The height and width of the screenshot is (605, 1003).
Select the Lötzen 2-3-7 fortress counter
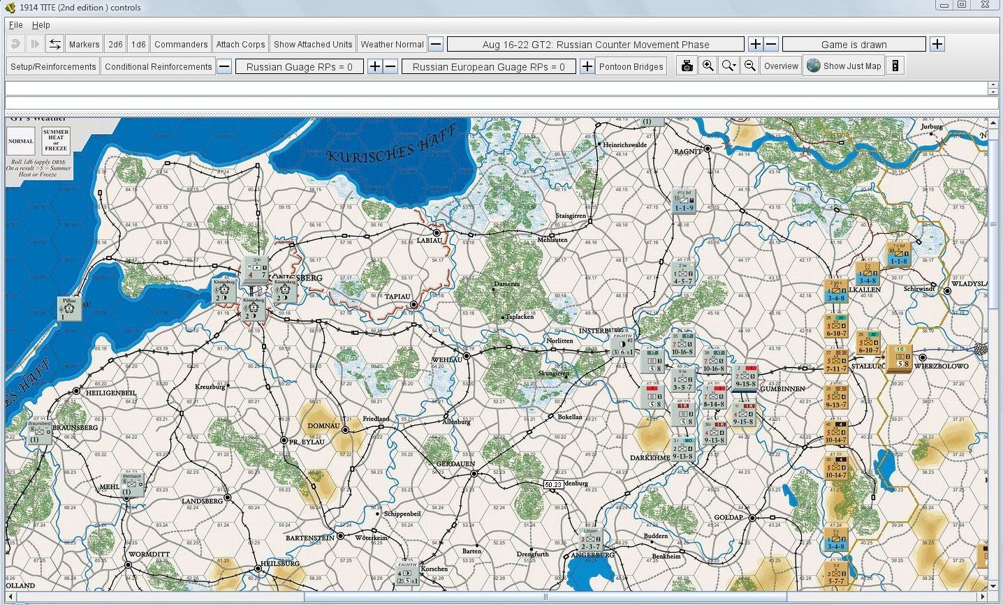[x=591, y=539]
